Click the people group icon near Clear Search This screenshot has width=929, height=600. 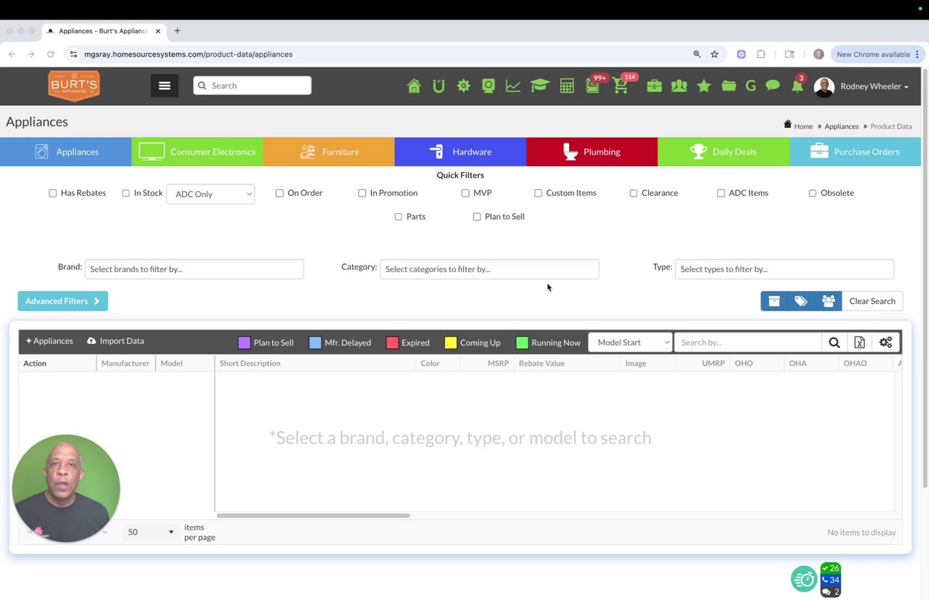click(x=828, y=301)
